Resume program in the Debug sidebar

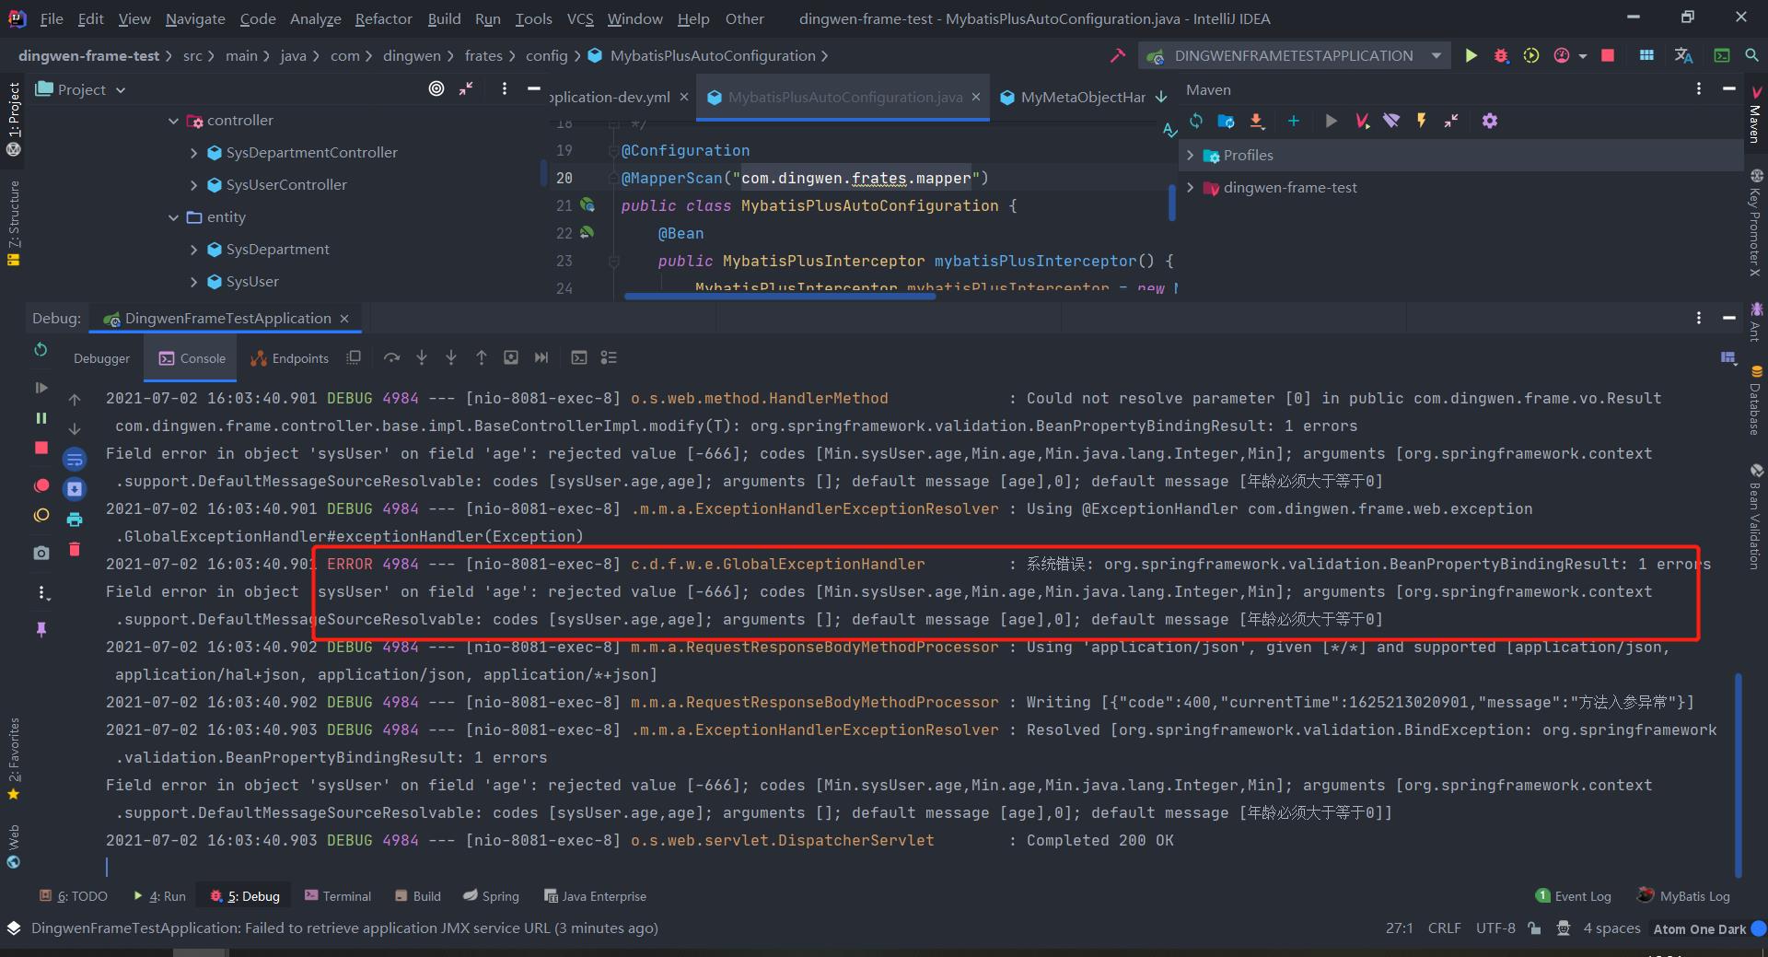41,388
